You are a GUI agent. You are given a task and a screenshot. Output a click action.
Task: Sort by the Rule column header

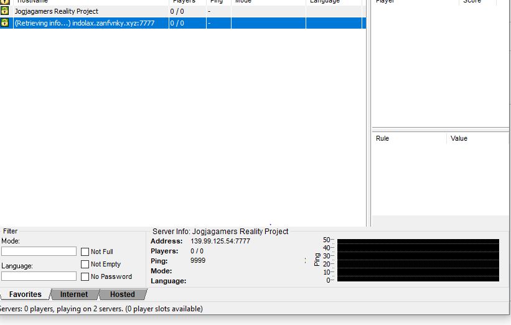(x=409, y=138)
